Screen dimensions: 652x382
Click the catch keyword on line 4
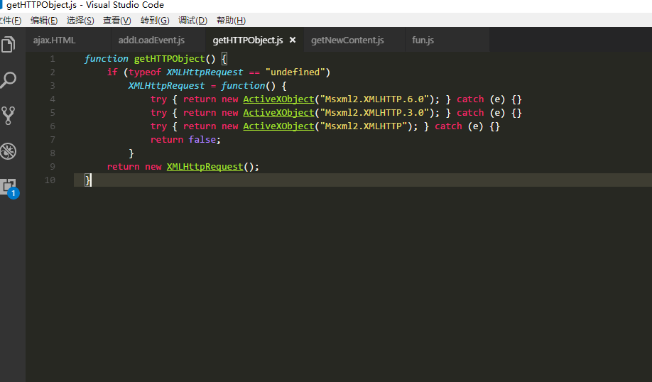[x=470, y=99]
